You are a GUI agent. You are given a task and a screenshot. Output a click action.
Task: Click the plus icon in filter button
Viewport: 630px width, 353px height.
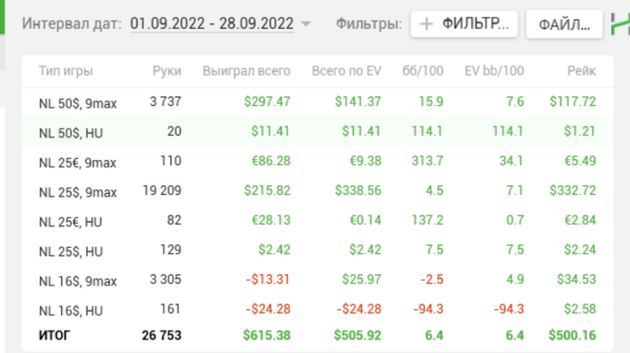point(427,24)
